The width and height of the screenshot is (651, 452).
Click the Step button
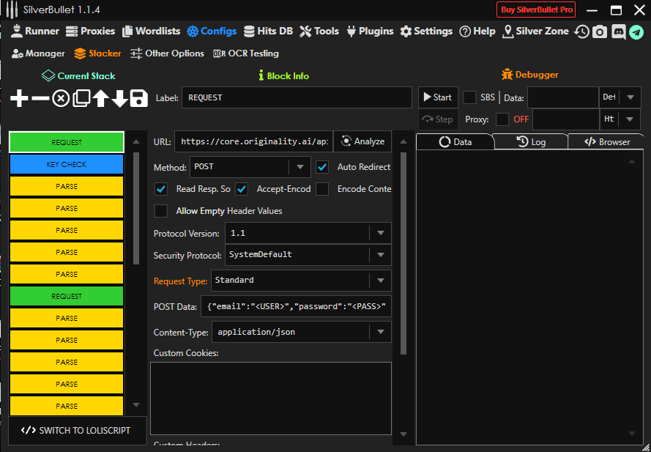[x=438, y=119]
